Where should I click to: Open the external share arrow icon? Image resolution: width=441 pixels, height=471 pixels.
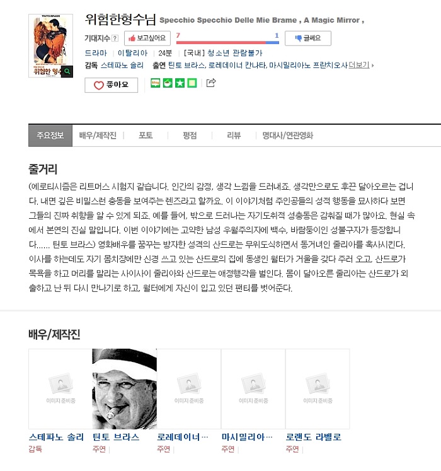pos(211,83)
